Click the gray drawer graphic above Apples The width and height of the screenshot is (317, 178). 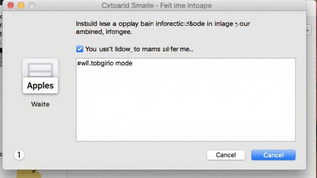tap(40, 69)
